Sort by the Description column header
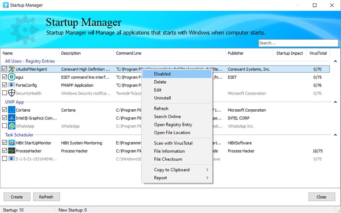 (x=86, y=53)
